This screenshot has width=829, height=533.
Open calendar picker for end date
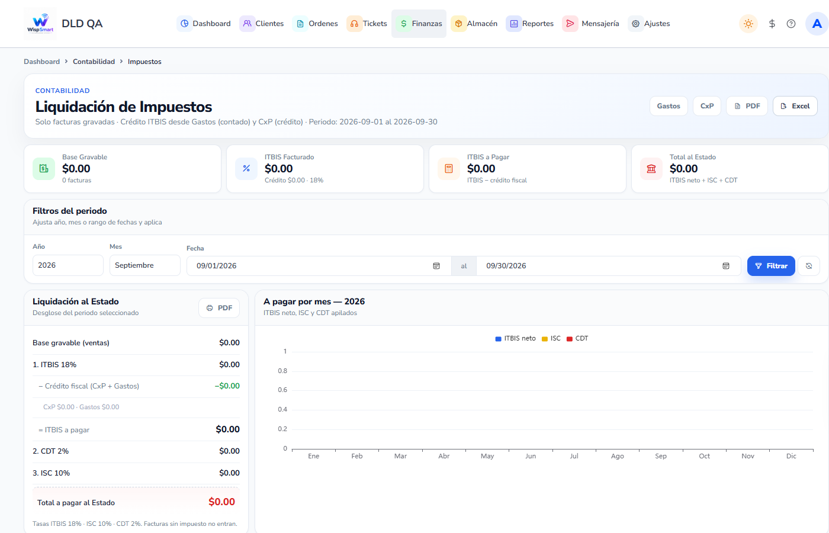coord(726,266)
